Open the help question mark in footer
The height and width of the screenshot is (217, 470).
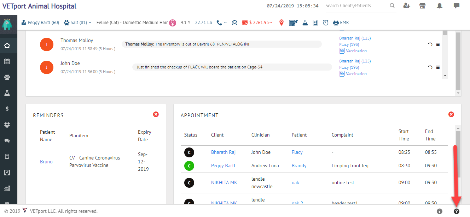457,211
